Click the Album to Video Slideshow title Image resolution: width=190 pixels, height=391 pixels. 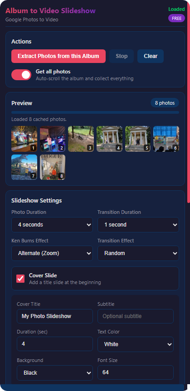tap(50, 11)
